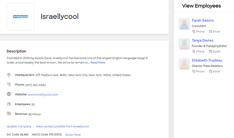
Task: Click the Description section heading
Action: (x=17, y=51)
